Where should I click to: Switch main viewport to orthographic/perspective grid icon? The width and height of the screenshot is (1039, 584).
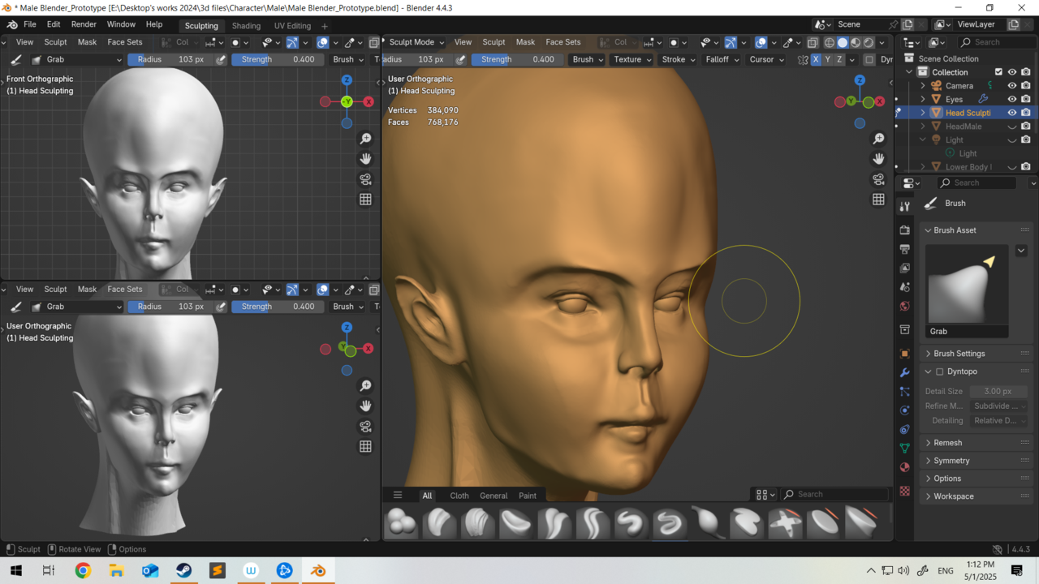click(x=878, y=200)
